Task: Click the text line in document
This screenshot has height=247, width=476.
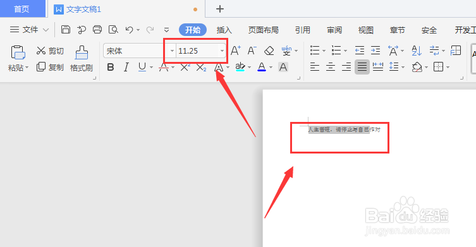Action: (345, 130)
